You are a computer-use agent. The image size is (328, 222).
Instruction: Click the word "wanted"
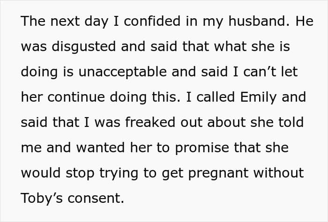(x=100, y=148)
